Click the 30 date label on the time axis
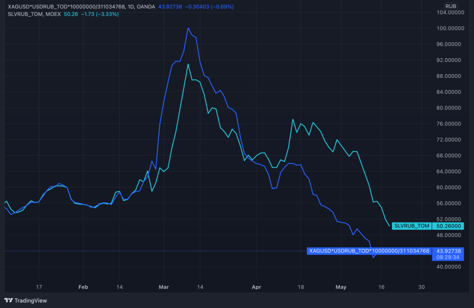This screenshot has height=308, width=474. (421, 287)
